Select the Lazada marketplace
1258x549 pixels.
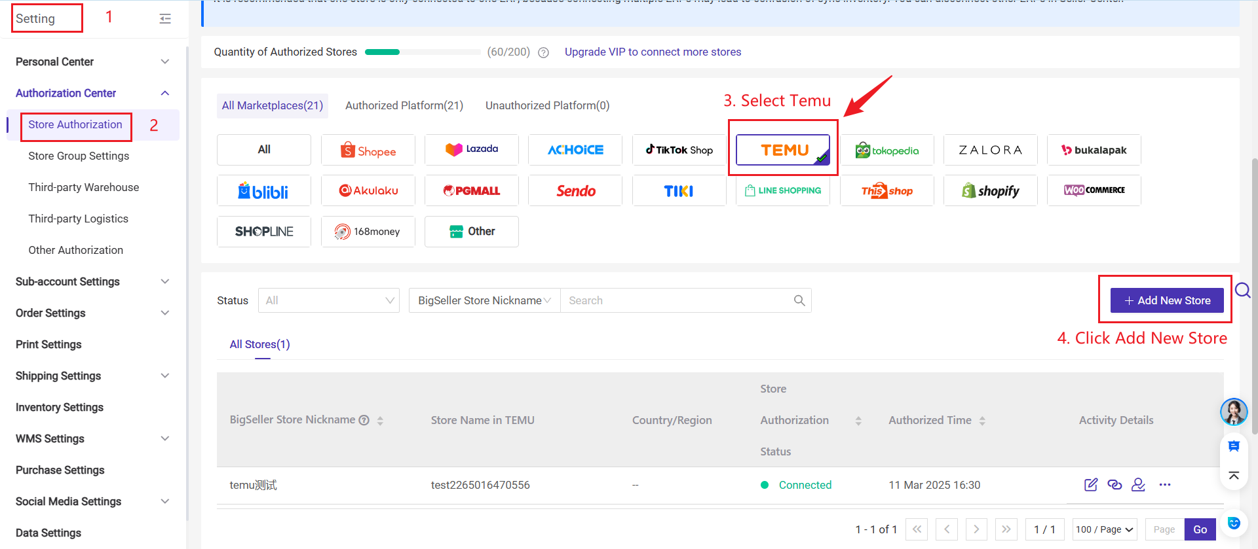coord(472,150)
